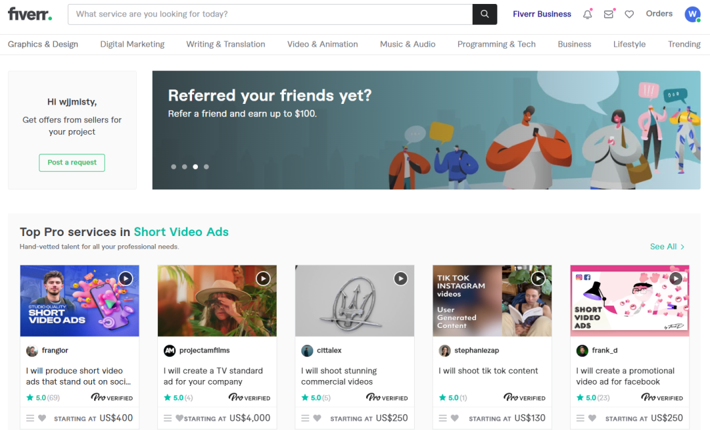Favorite the franglor gig heart
The height and width of the screenshot is (430, 710).
tap(42, 418)
